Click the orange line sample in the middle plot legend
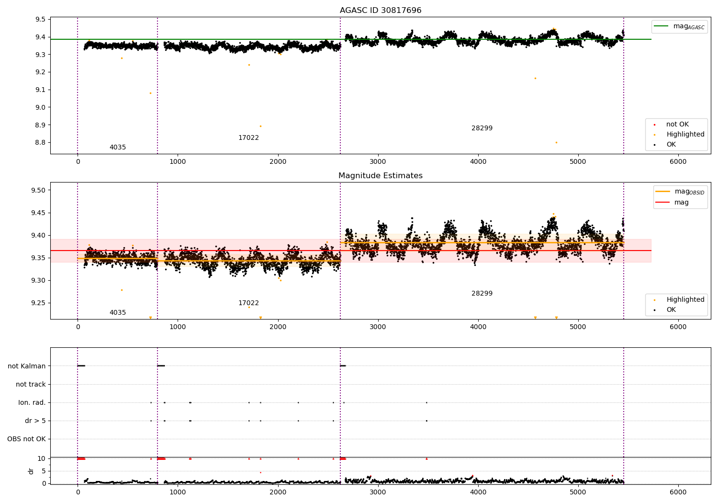The height and width of the screenshot is (503, 718). 663,191
